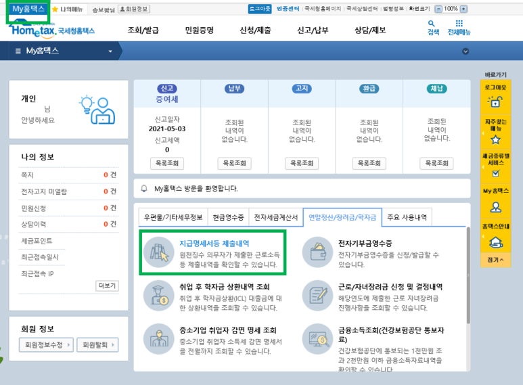Click the 중소기업 취업자 businessman icon
This screenshot has width=523, height=385.
pyautogui.click(x=159, y=339)
